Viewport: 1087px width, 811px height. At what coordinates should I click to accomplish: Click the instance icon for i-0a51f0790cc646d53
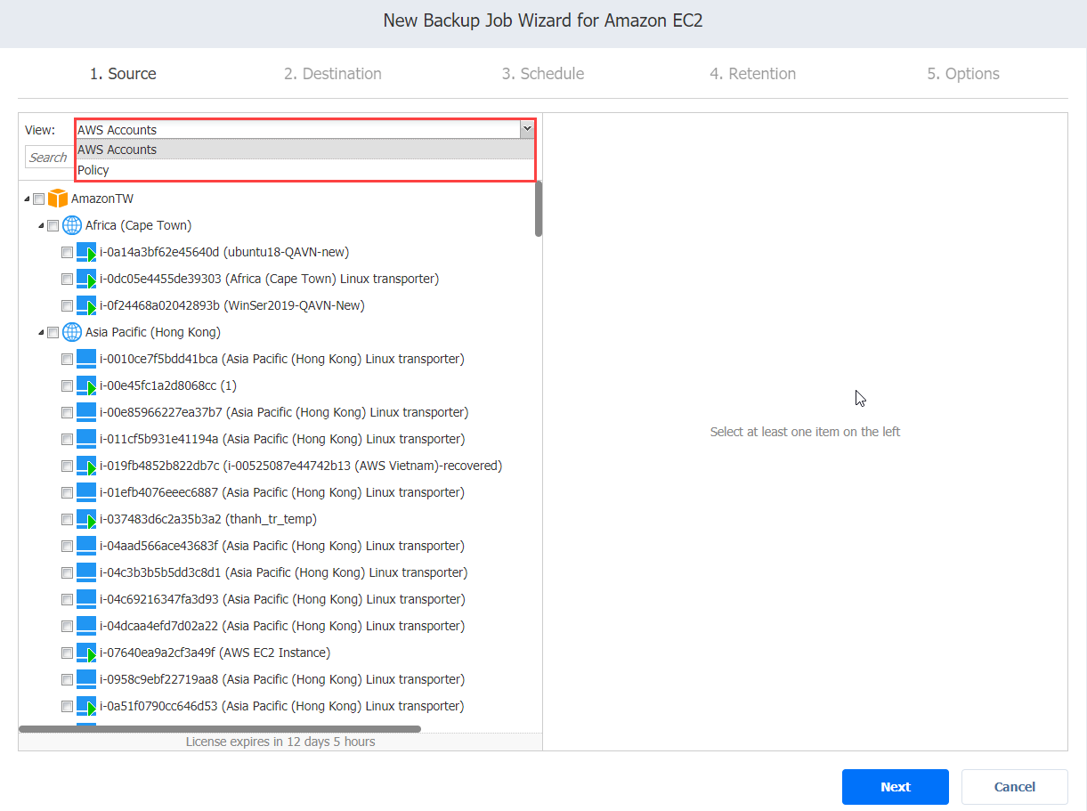click(86, 706)
